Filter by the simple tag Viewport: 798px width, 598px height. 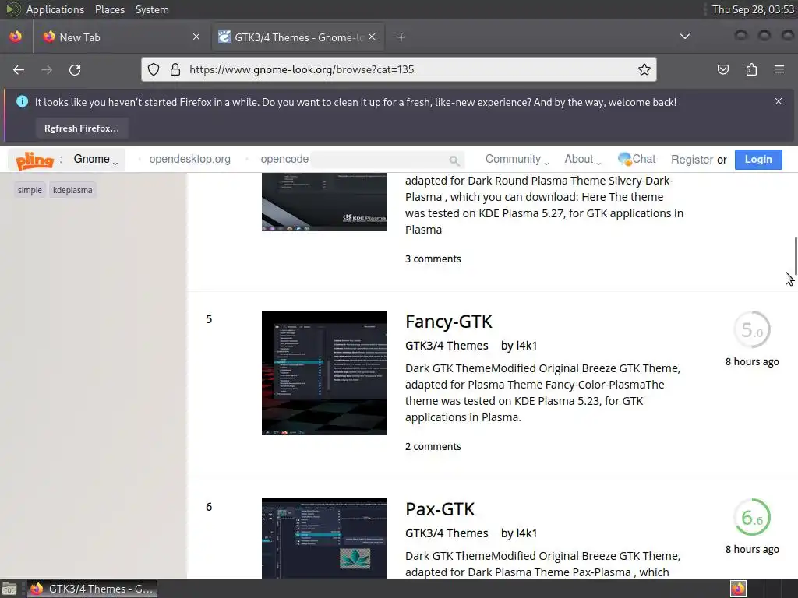pyautogui.click(x=30, y=190)
